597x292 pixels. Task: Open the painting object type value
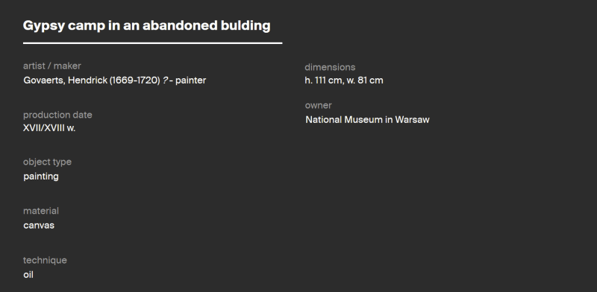[x=41, y=177]
